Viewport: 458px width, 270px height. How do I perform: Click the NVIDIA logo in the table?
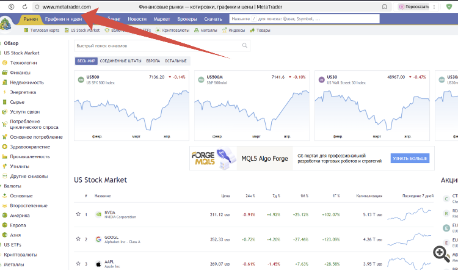pyautogui.click(x=98, y=214)
